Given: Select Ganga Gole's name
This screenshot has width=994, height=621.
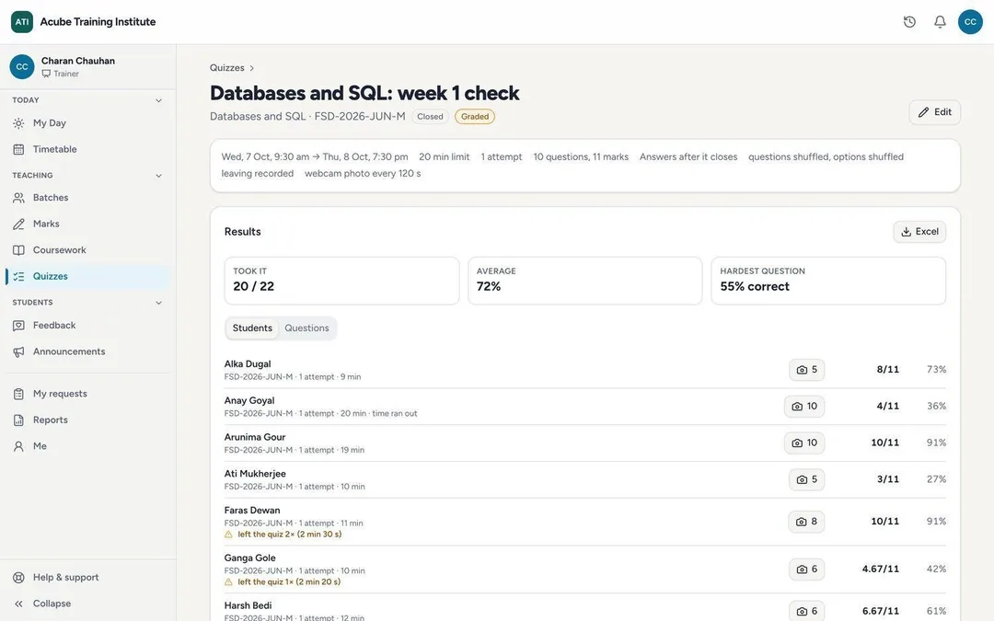Looking at the screenshot, I should (x=249, y=558).
